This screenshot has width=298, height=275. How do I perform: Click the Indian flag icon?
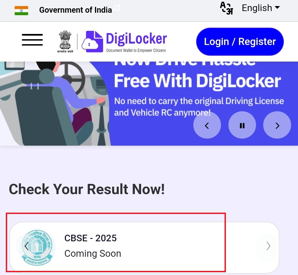21,10
